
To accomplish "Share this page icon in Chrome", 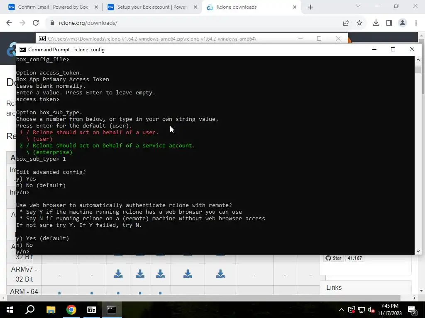I will pyautogui.click(x=346, y=23).
